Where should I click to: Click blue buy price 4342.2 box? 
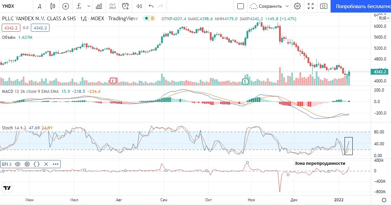pyautogui.click(x=40, y=28)
